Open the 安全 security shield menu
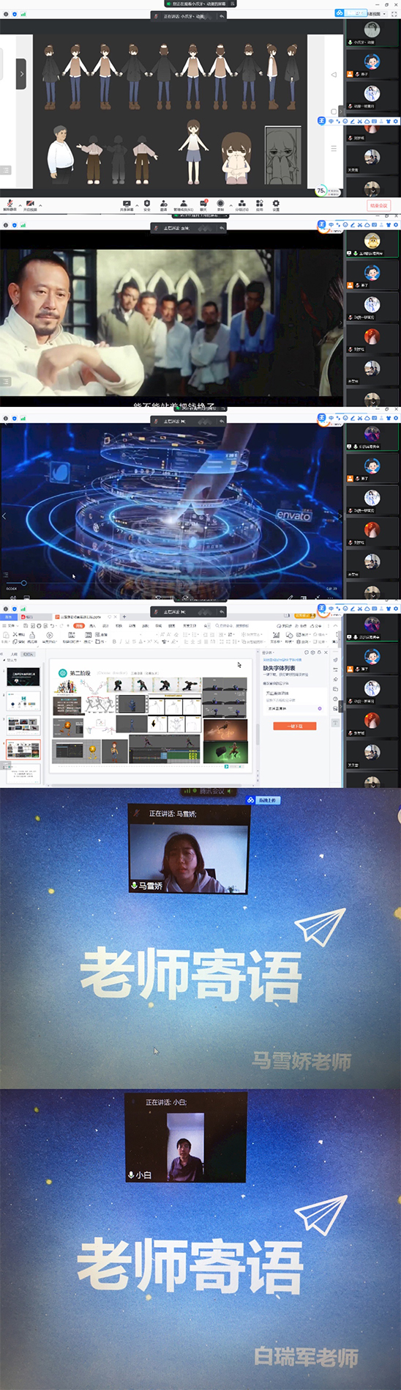This screenshot has width=401, height=1390. click(x=147, y=205)
